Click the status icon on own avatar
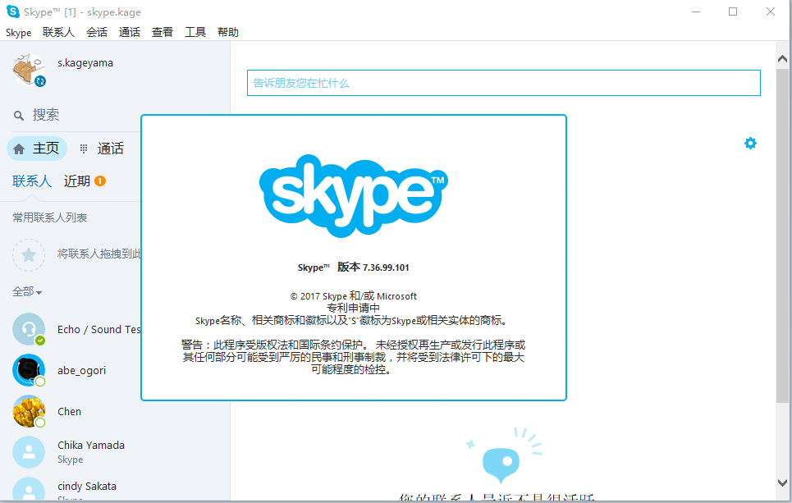This screenshot has height=503, width=792. click(x=40, y=80)
